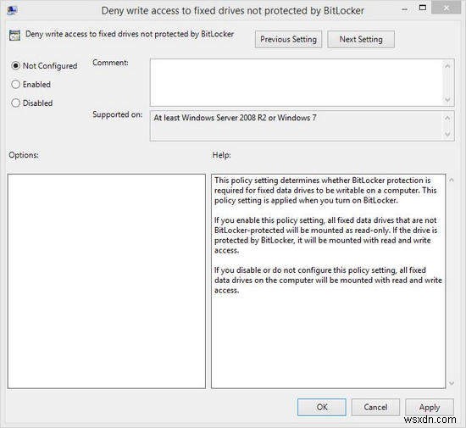Click the Help paragraph starting 'If you enable'
The height and width of the screenshot is (428, 466).
tap(325, 235)
